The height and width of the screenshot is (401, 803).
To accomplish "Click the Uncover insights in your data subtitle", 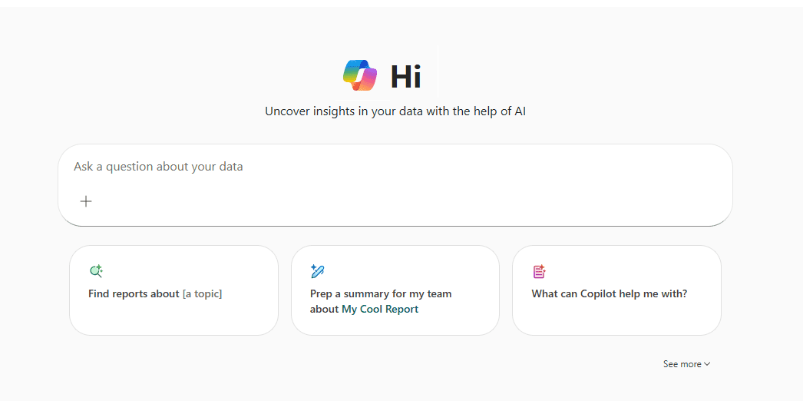I will click(x=395, y=111).
